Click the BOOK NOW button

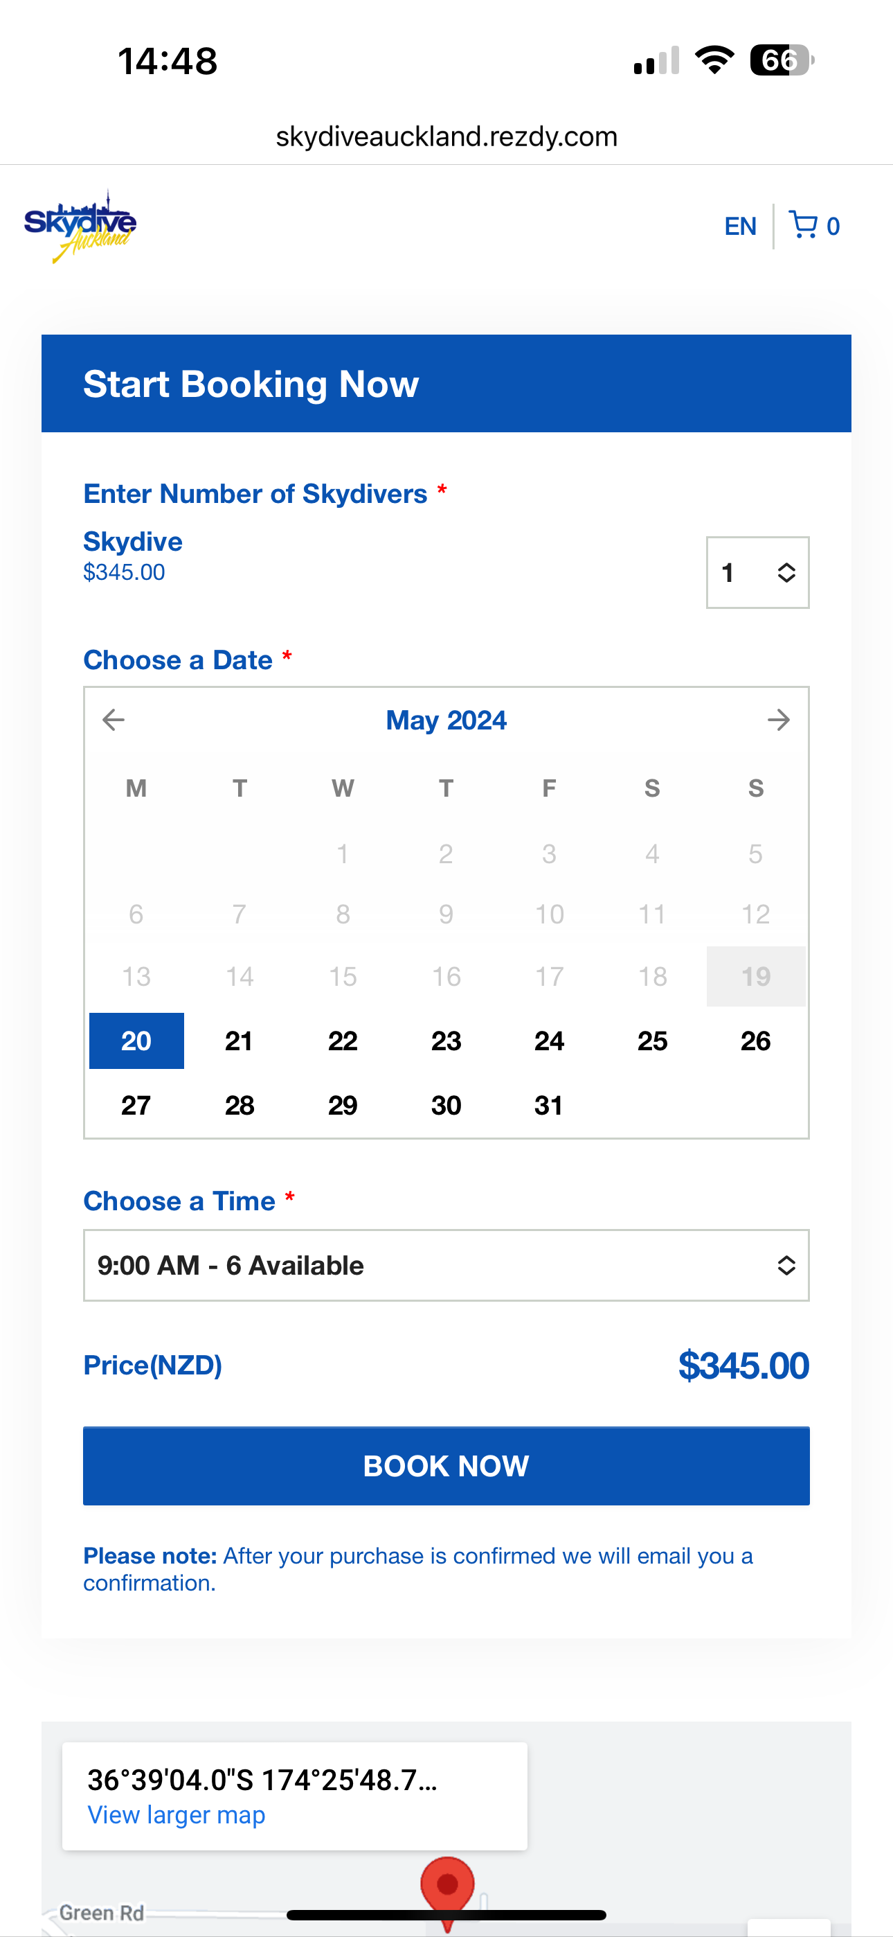pos(447,1465)
